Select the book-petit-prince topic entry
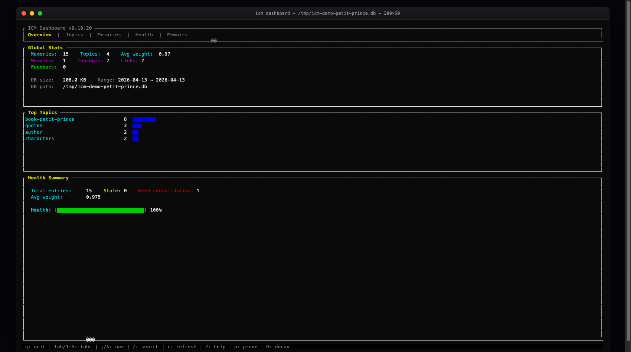This screenshot has width=631, height=352. (50, 119)
